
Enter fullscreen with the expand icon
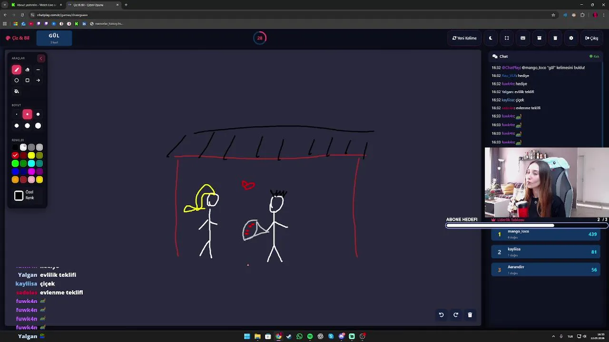click(x=507, y=38)
